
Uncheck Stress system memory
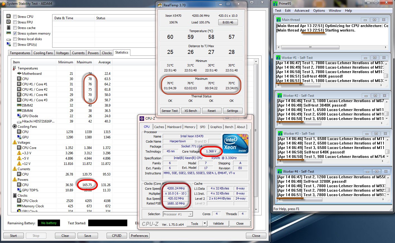15,33
